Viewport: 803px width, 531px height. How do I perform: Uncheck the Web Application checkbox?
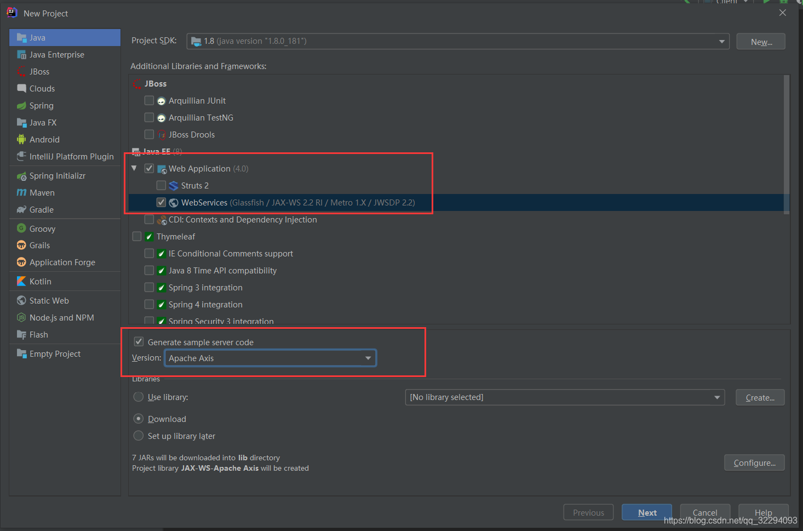149,169
